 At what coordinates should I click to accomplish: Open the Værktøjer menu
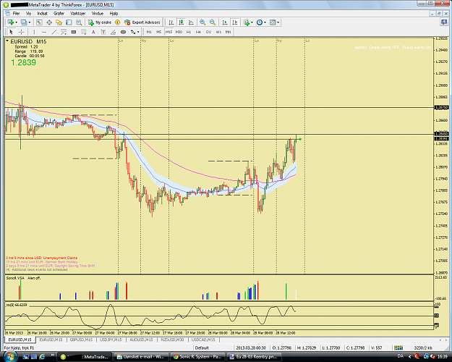78,13
